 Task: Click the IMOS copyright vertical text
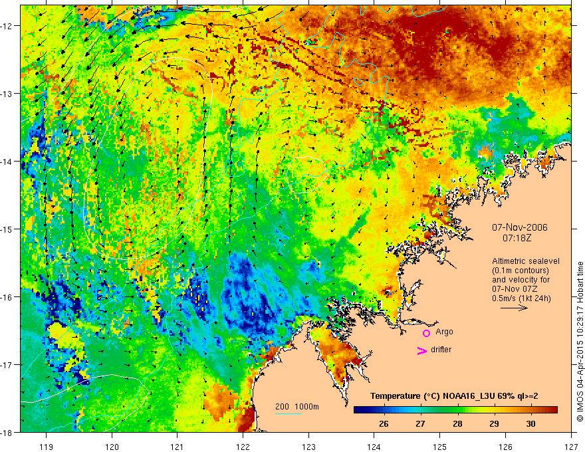point(580,341)
